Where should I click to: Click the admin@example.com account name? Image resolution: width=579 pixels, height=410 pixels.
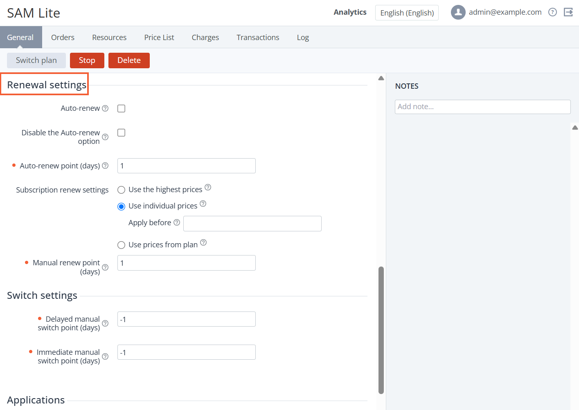505,12
